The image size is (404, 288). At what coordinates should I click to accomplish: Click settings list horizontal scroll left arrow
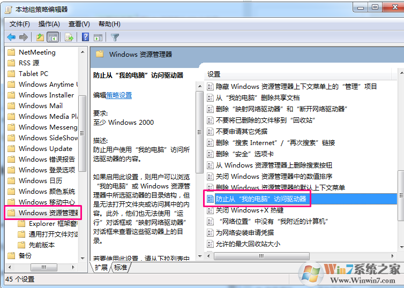pyautogui.click(x=209, y=256)
